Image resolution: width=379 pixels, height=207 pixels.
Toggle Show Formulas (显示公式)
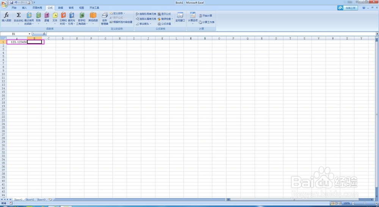tap(164, 14)
